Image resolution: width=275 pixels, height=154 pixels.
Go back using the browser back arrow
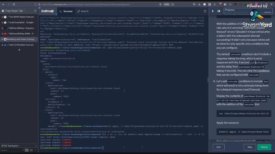[3, 4]
